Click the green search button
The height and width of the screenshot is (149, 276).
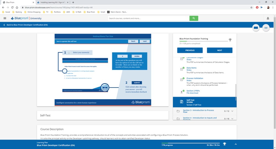click(x=194, y=18)
